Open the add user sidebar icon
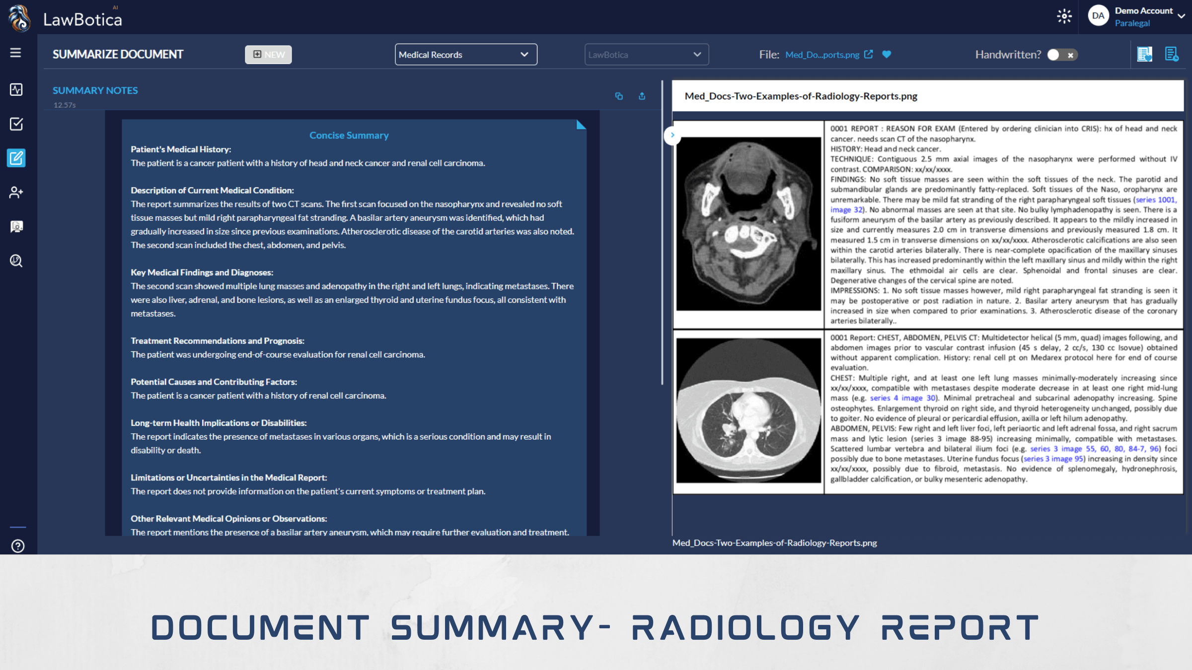 pos(16,193)
